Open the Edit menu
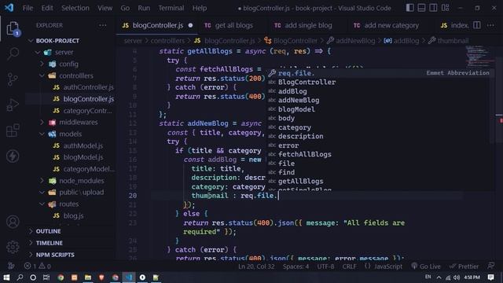 47,8
